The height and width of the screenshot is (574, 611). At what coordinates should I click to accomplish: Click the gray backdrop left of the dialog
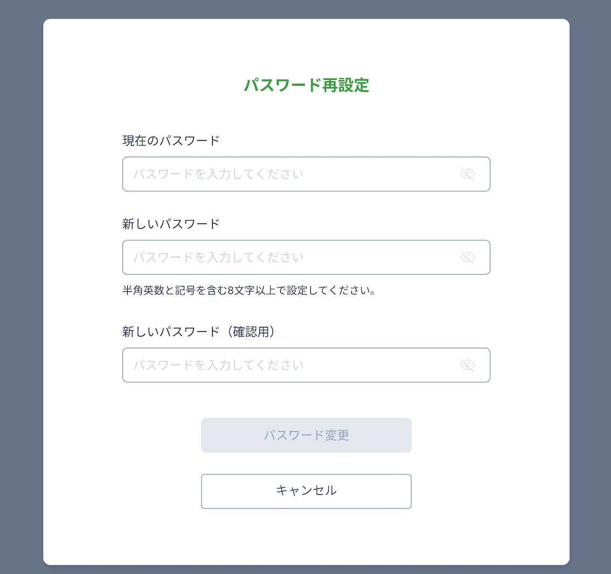coord(22,287)
